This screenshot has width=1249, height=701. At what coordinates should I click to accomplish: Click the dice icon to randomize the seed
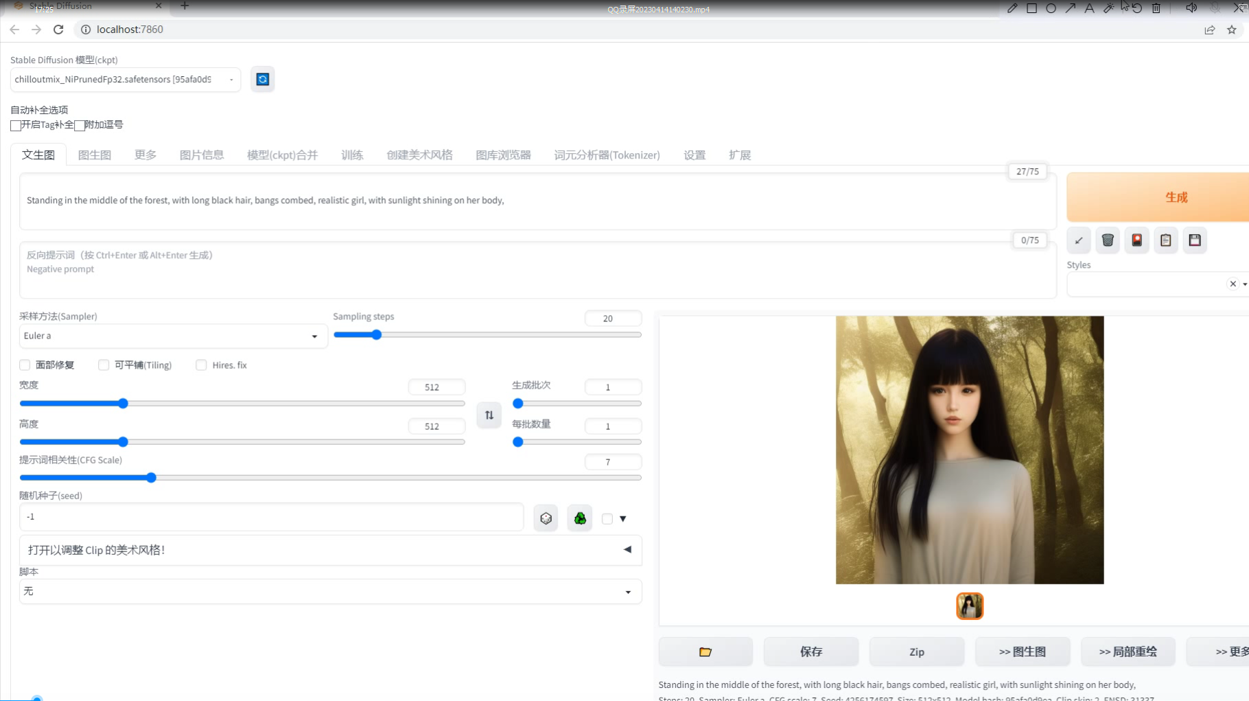pyautogui.click(x=546, y=518)
